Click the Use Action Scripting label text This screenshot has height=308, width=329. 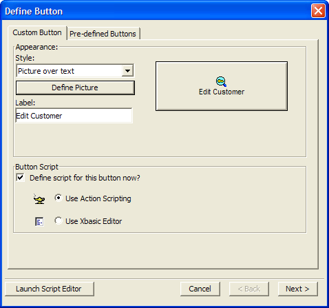(98, 198)
